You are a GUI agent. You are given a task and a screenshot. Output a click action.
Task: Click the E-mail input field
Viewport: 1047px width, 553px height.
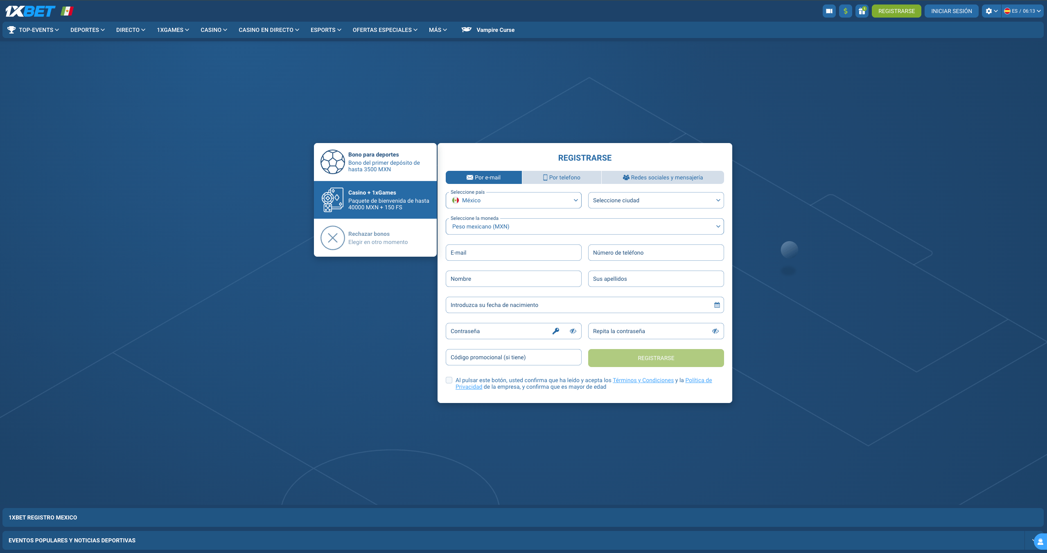coord(513,253)
